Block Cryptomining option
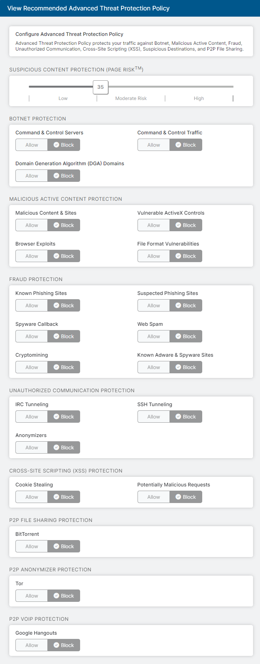This screenshot has height=664, width=260. (x=64, y=368)
